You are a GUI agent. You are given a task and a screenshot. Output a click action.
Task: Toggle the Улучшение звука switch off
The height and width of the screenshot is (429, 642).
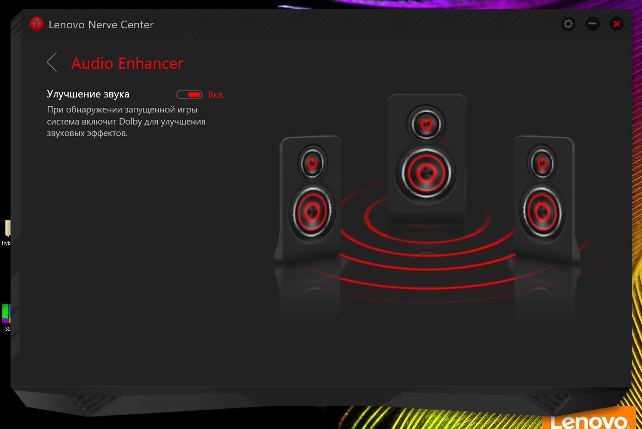(x=189, y=94)
